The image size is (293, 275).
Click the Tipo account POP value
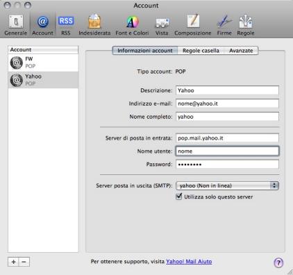(x=181, y=72)
